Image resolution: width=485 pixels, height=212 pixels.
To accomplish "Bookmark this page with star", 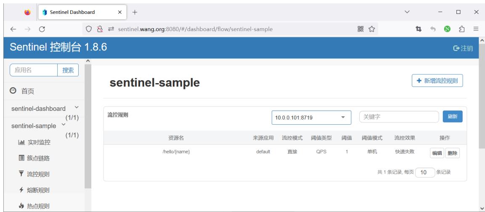I will coord(372,29).
